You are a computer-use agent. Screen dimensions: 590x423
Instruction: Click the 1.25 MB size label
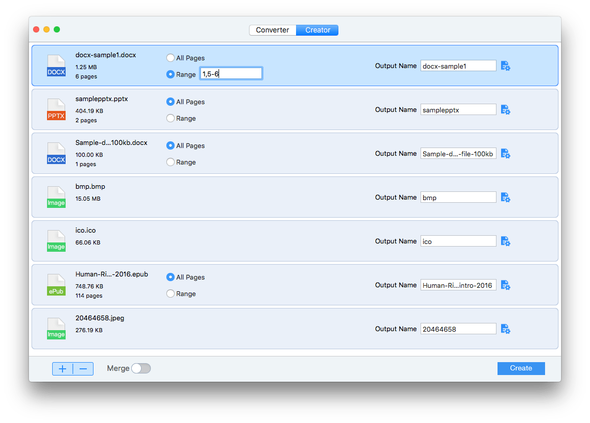(x=86, y=67)
